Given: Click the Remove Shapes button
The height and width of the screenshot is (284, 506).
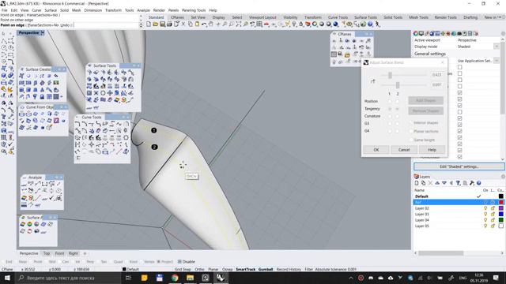Looking at the screenshot, I should 425,110.
